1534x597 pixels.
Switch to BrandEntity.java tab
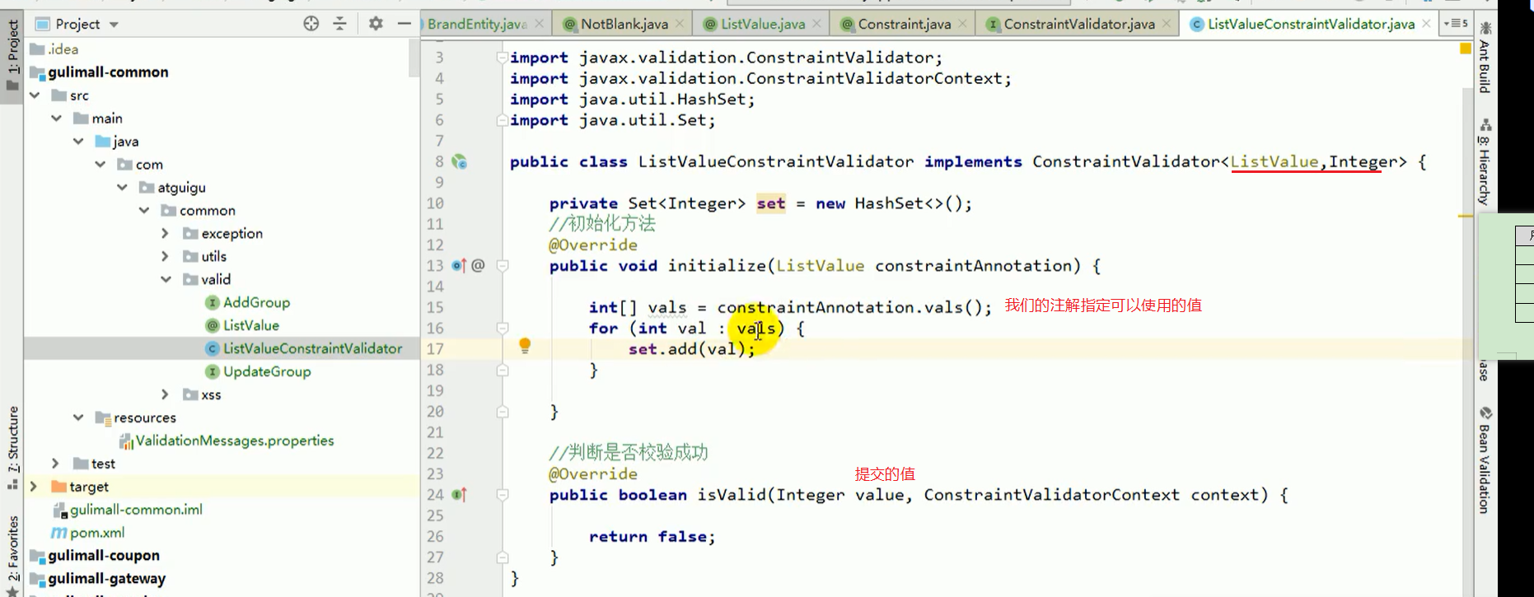[x=477, y=24]
